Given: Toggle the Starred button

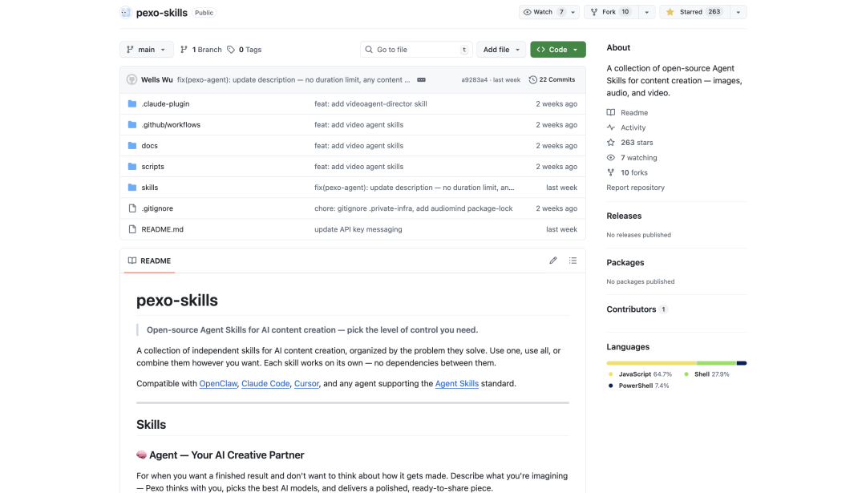Looking at the screenshot, I should [x=694, y=12].
